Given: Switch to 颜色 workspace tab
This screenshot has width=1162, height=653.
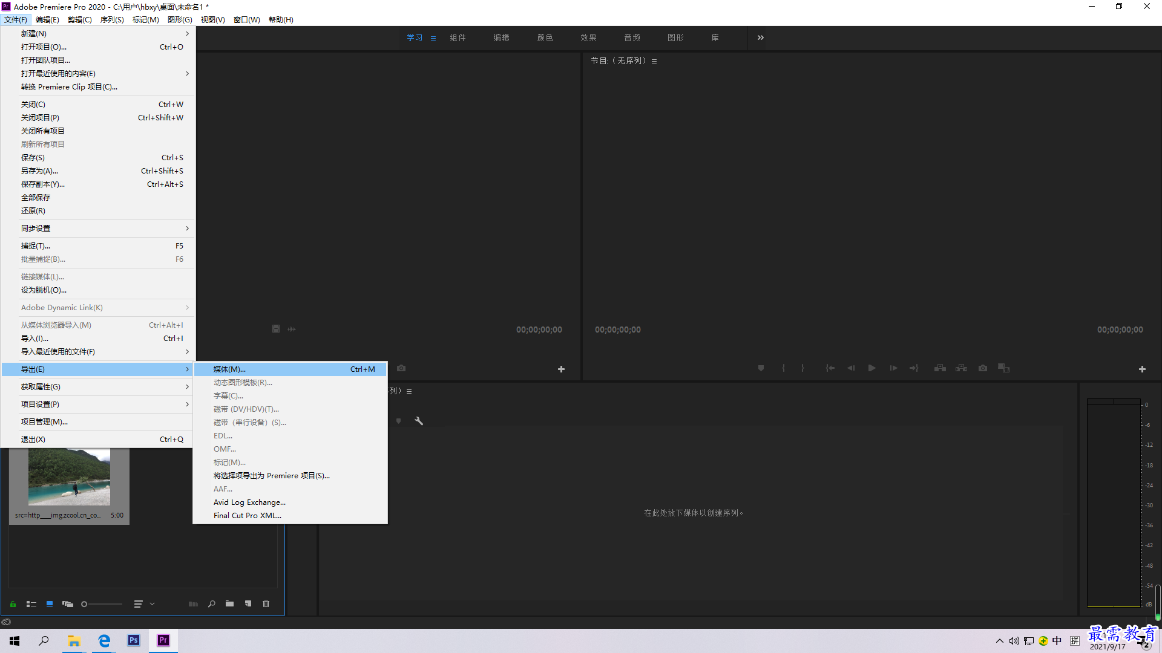Looking at the screenshot, I should pos(545,37).
